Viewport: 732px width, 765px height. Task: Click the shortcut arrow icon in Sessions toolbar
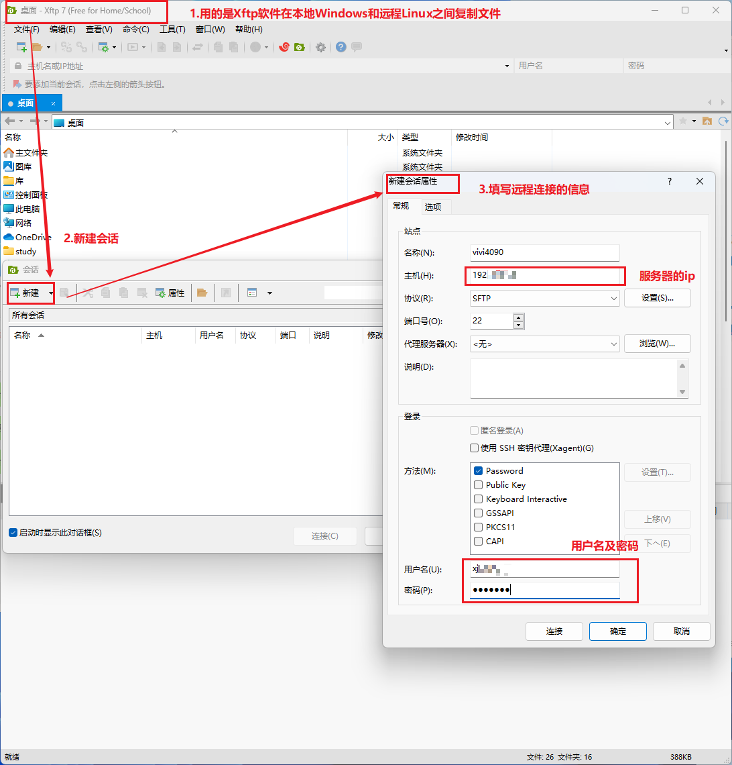(226, 293)
